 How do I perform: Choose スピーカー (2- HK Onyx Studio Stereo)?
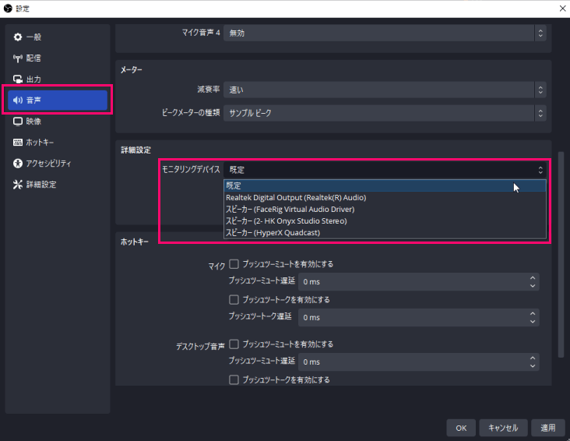(x=385, y=220)
